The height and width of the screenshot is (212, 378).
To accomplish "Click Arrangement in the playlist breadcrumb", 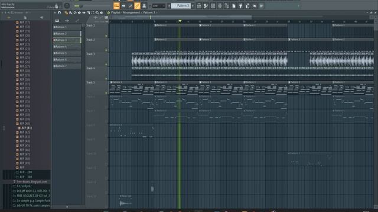I will tap(131, 12).
